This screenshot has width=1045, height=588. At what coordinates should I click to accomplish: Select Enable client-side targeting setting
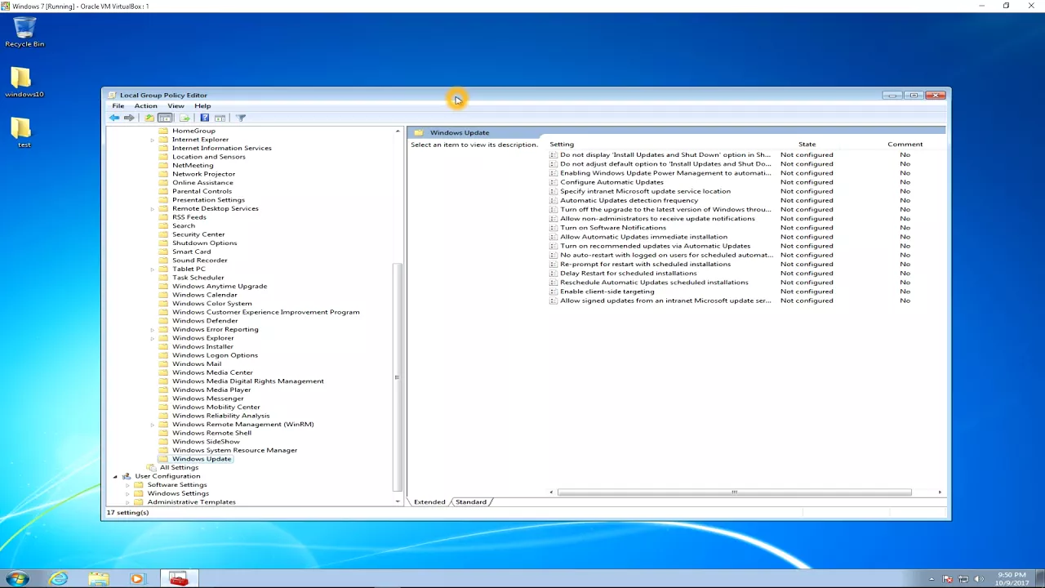(607, 292)
